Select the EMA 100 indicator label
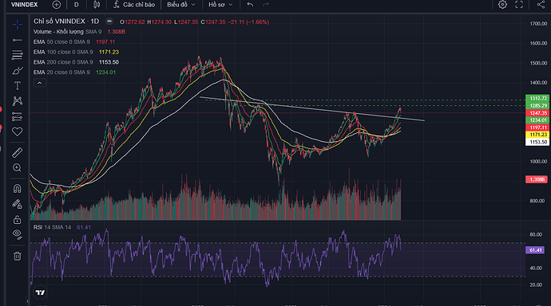The height and width of the screenshot is (306, 551). tap(63, 52)
